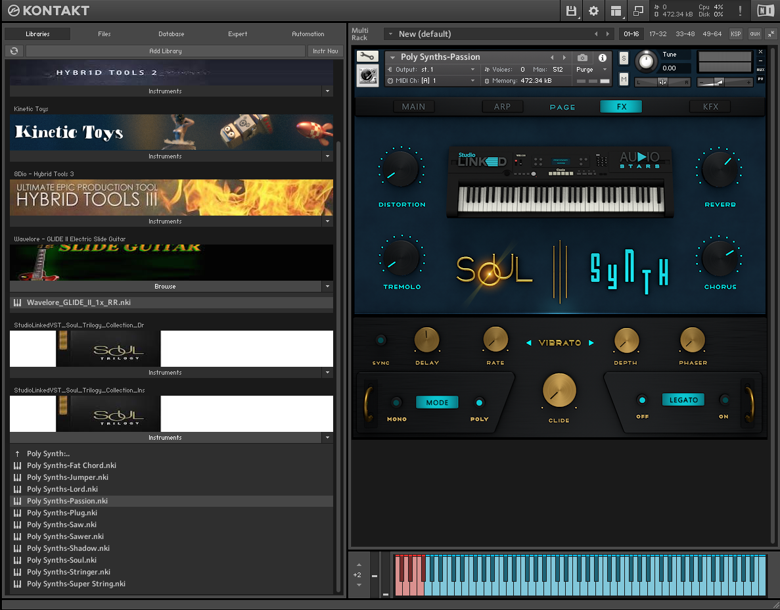Open the MIDI Ch dropdown
Viewport: 780px width, 610px height.
pyautogui.click(x=432, y=81)
